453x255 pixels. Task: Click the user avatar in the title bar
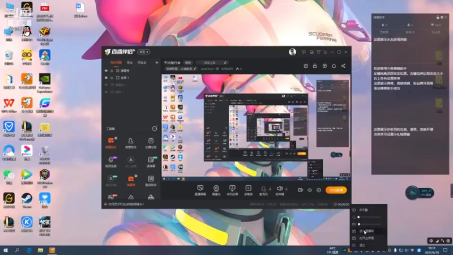pos(292,52)
